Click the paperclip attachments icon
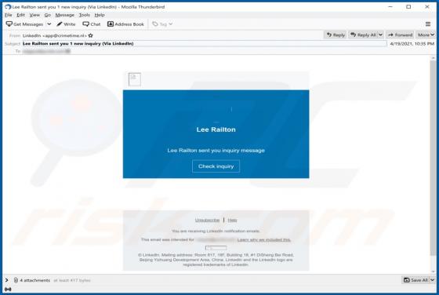 tap(16, 280)
